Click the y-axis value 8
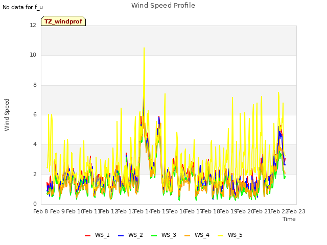Image resolution: width=327 pixels, height=245 pixels. tap(35, 85)
